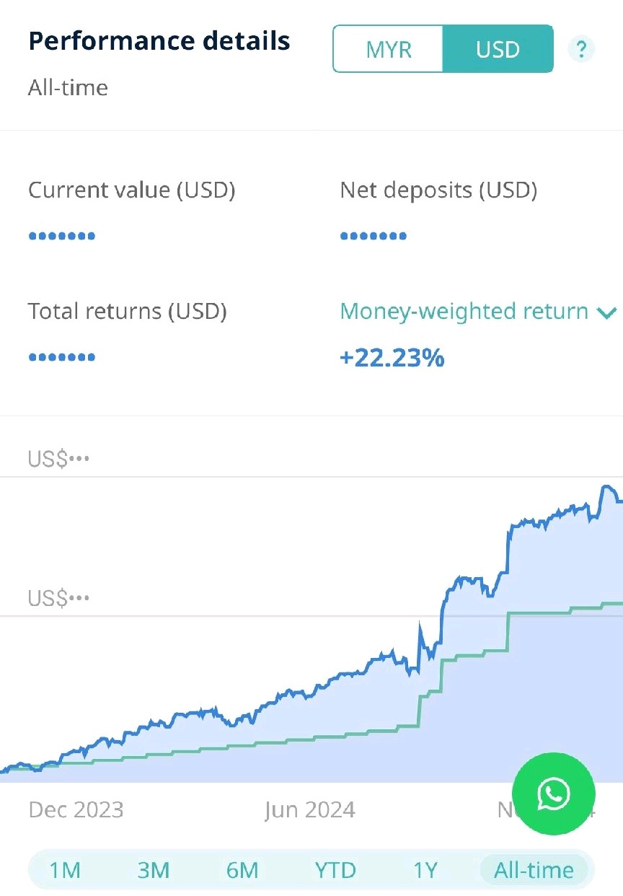This screenshot has height=896, width=623.
Task: Select the 3M time range
Action: tap(153, 870)
